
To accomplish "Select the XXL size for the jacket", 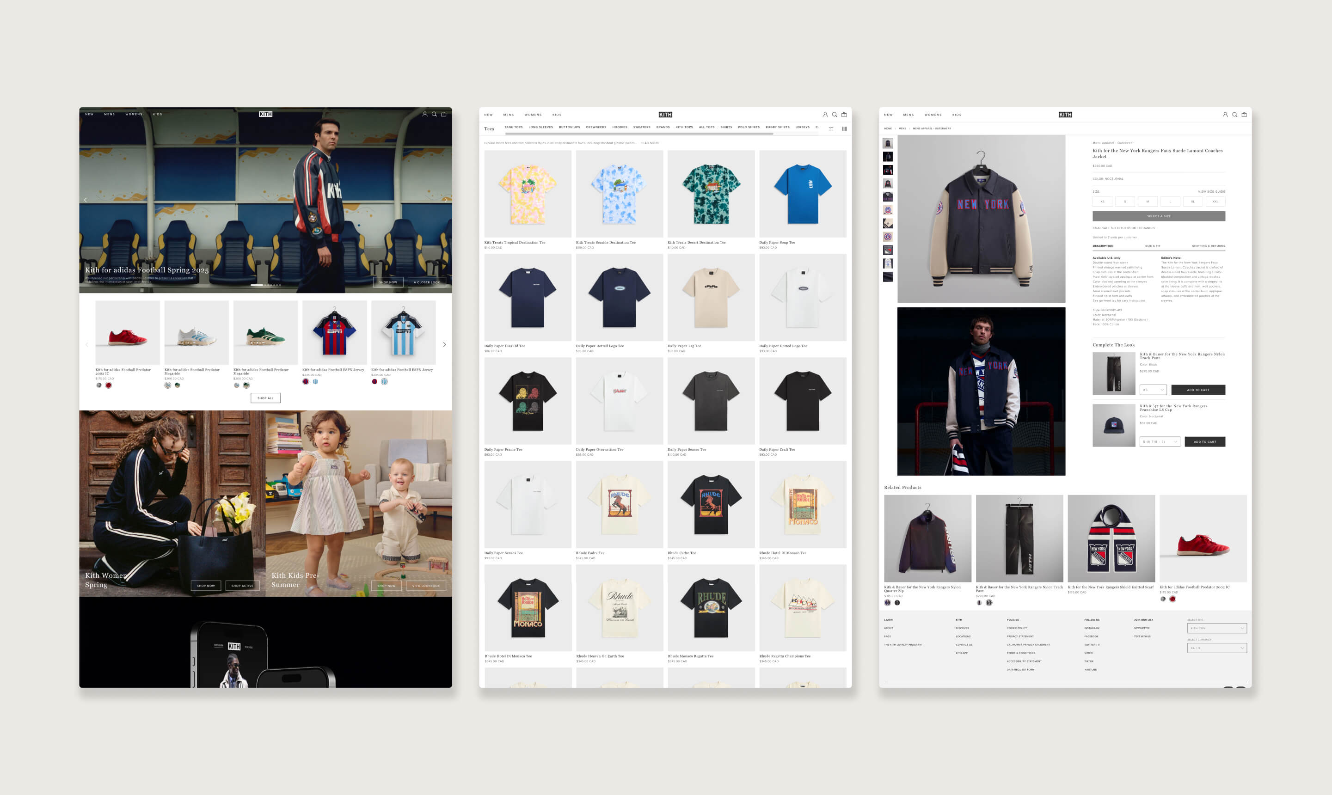I will [x=1215, y=202].
